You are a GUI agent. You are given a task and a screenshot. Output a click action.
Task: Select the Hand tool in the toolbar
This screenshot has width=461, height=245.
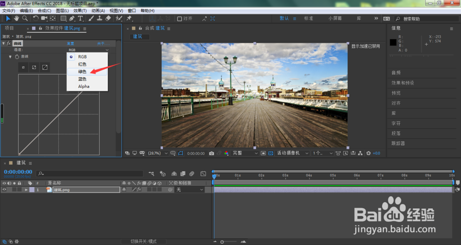[17, 18]
